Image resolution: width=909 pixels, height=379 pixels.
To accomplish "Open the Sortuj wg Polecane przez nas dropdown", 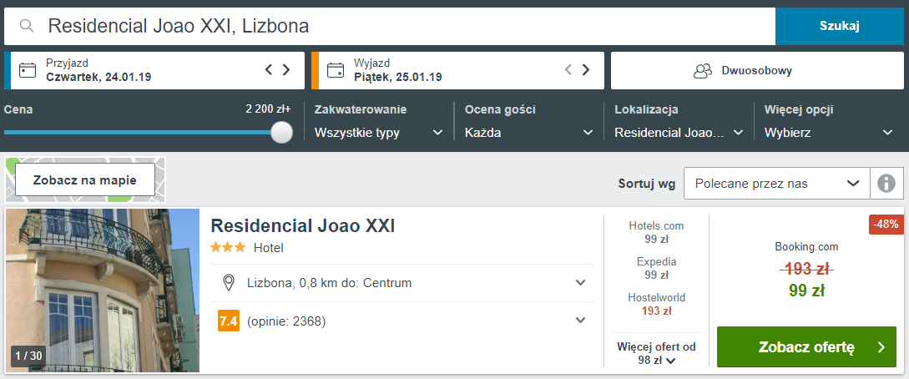I will click(777, 184).
